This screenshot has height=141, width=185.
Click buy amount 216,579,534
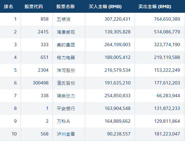tap(117, 70)
